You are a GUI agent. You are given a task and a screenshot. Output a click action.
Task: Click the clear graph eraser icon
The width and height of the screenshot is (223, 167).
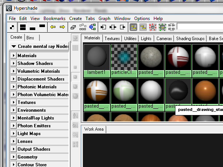point(73,27)
